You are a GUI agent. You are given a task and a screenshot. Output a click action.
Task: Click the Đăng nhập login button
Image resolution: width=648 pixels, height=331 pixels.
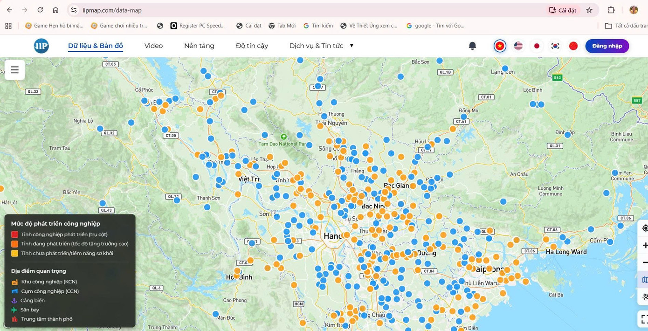tap(607, 46)
